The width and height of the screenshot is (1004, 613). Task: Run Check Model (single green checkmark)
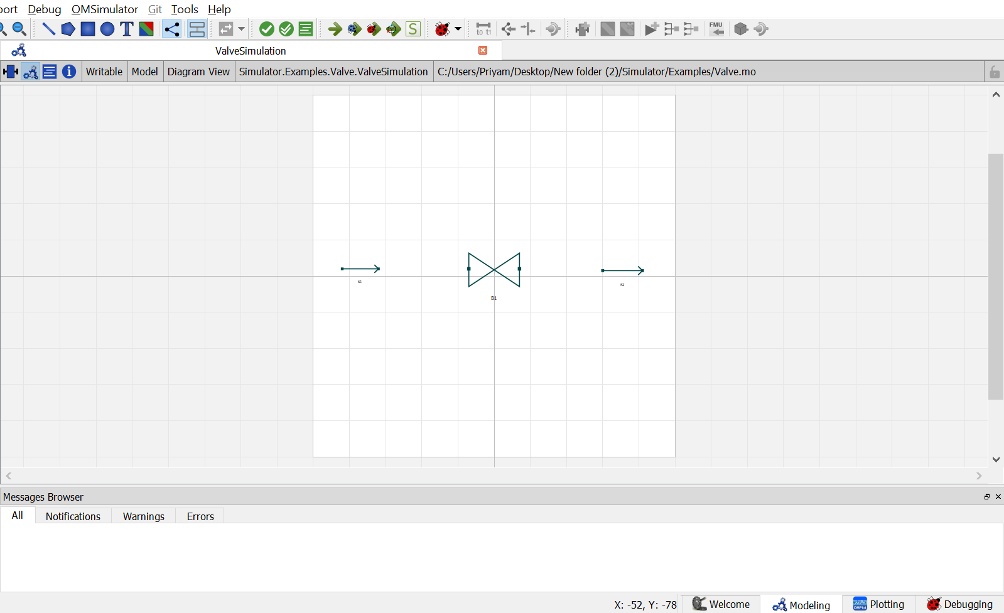[x=267, y=29]
